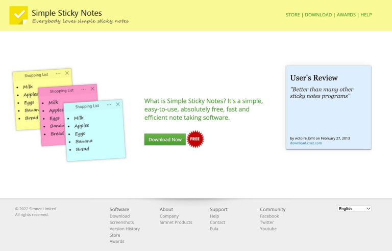The height and width of the screenshot is (251, 392).
Task: Click the green Download Now button
Action: [165, 140]
